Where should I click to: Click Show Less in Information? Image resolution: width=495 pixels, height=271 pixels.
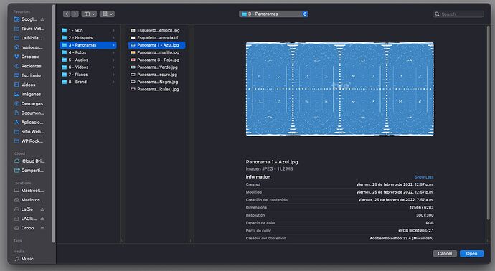424,177
